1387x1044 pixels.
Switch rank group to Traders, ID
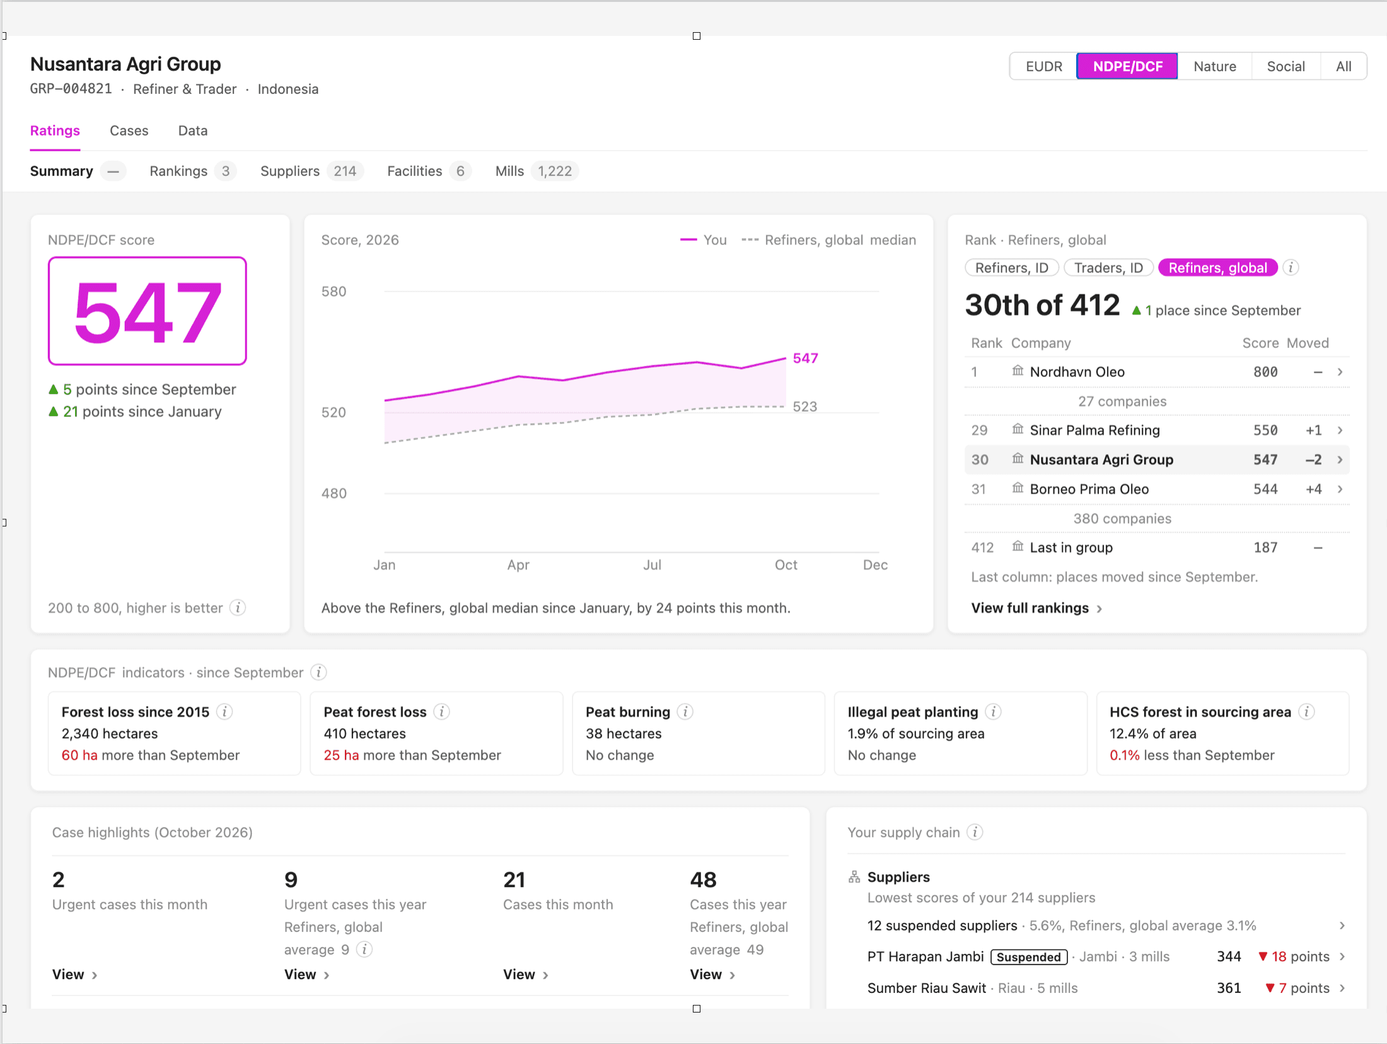pyautogui.click(x=1108, y=268)
